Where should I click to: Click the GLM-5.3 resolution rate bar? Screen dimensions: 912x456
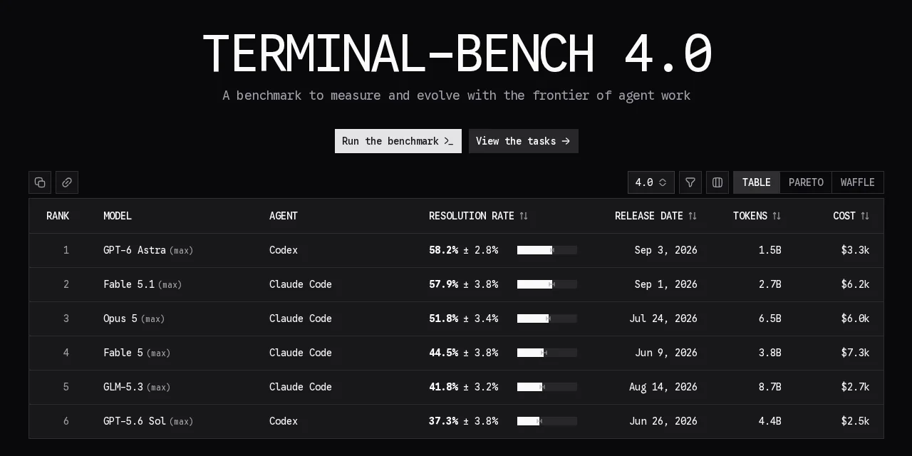pyautogui.click(x=547, y=387)
